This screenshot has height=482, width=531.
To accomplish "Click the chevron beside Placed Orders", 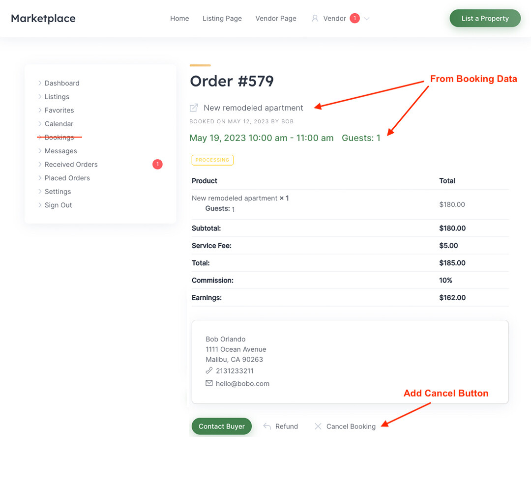I will tap(40, 178).
